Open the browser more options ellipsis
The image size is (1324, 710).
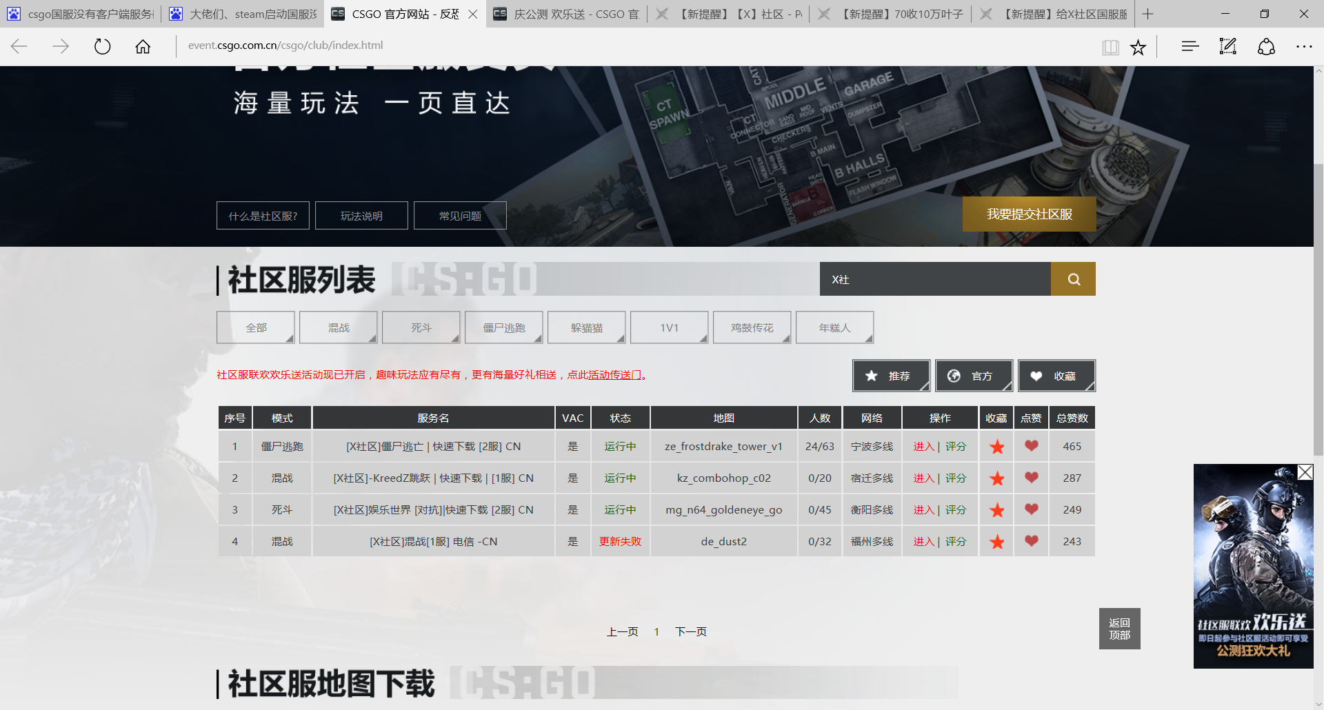click(1303, 46)
